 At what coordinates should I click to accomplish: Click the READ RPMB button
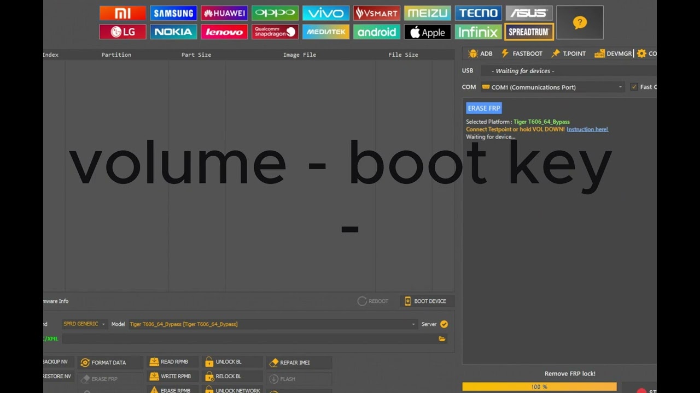pyautogui.click(x=174, y=362)
